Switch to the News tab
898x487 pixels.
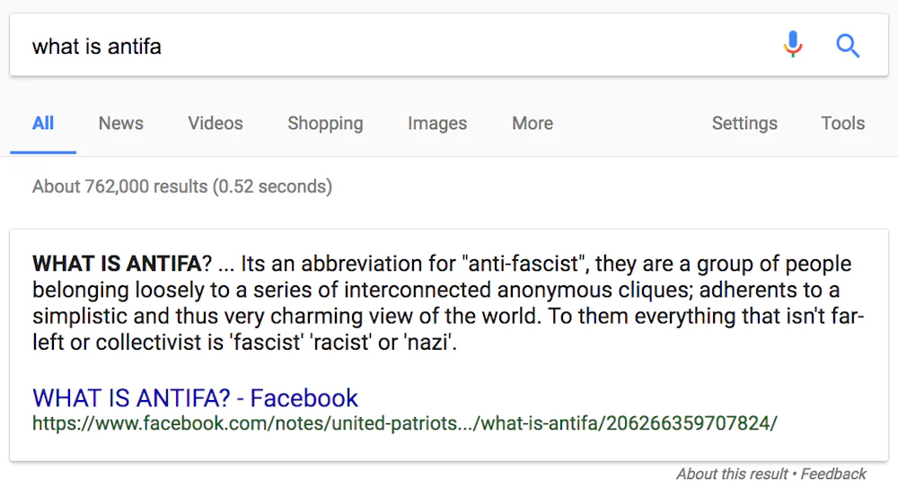point(121,124)
